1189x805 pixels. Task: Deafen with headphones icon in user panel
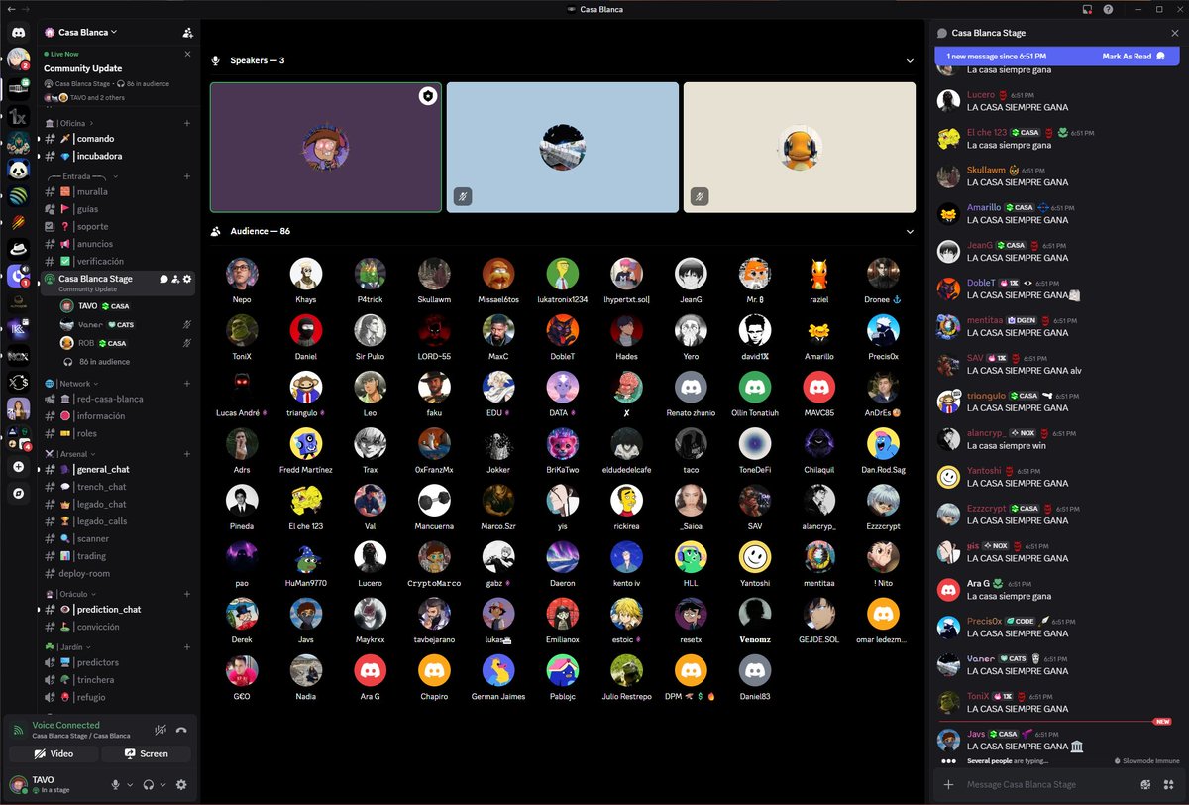148,784
